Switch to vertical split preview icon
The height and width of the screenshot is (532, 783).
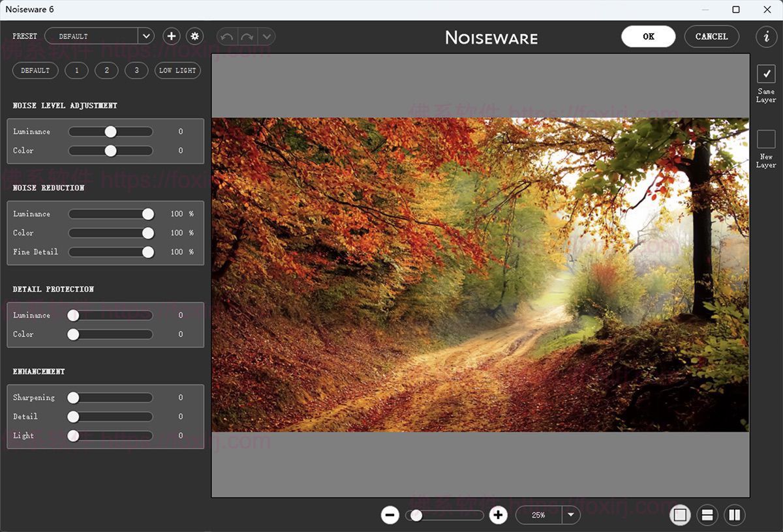coord(734,515)
